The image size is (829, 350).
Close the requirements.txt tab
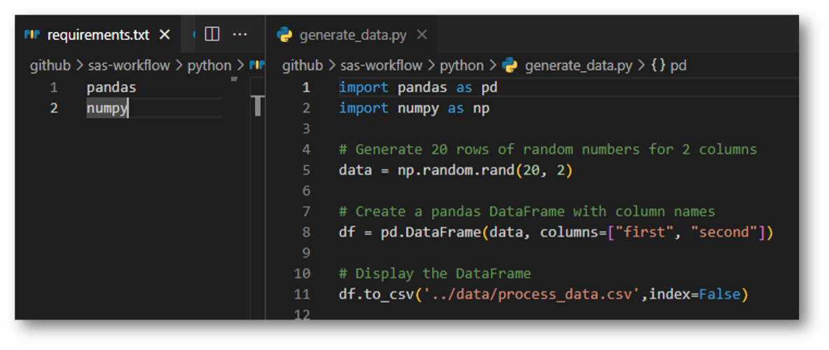[165, 35]
